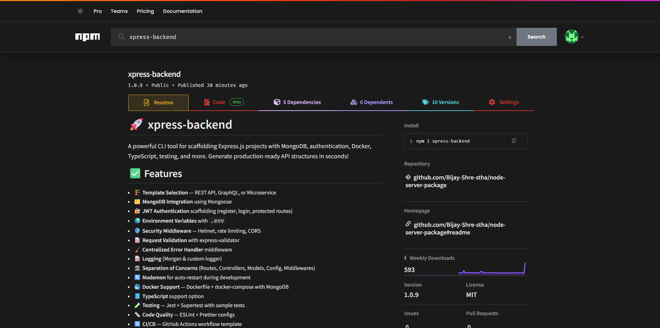Click the Beta badge
The height and width of the screenshot is (328, 660).
pyautogui.click(x=237, y=102)
